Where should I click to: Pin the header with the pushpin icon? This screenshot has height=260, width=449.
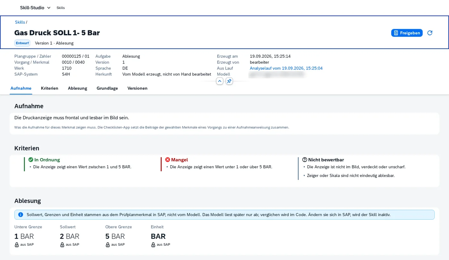pos(229,81)
